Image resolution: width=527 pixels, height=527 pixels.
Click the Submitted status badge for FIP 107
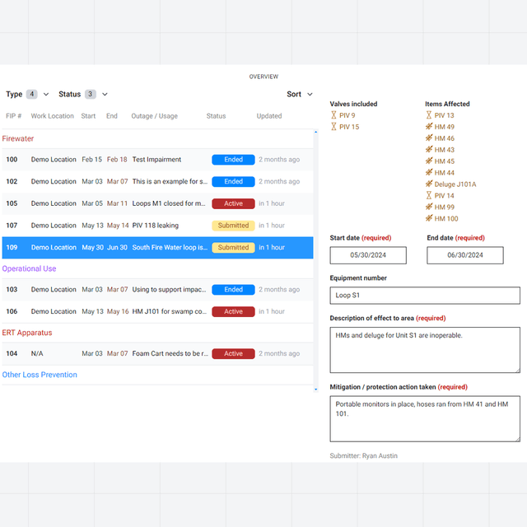coord(233,226)
